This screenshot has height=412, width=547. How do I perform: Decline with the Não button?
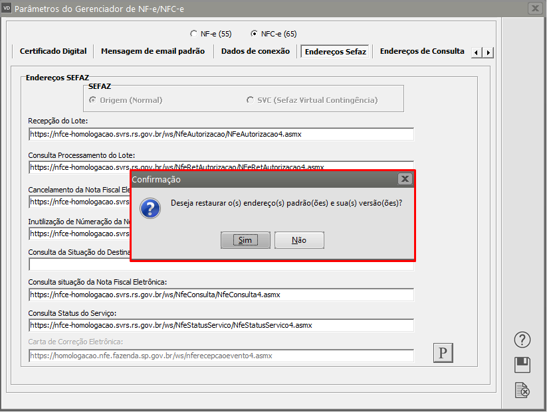(299, 240)
